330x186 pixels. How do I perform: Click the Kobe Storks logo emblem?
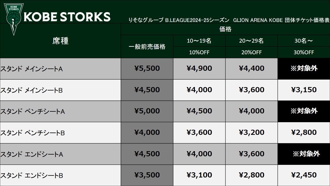tap(13, 19)
